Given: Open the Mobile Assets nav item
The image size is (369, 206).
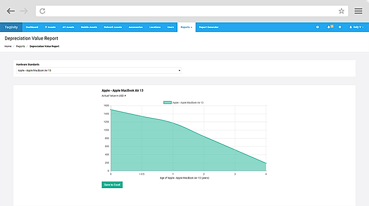Looking at the screenshot, I should [89, 27].
